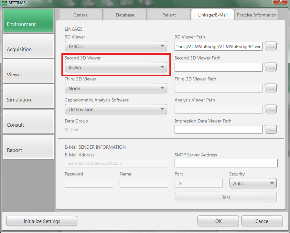Screen dimensions: 290x233
Task: Open the Simulation settings section
Action: (x=28, y=96)
